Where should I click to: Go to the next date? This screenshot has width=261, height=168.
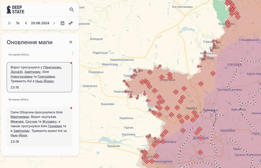[54, 23]
